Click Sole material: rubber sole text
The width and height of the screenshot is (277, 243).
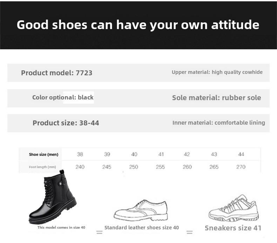click(217, 98)
